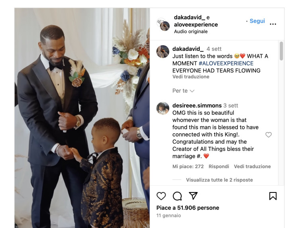Open dakadavid_ avatar beside the caption

point(163,52)
